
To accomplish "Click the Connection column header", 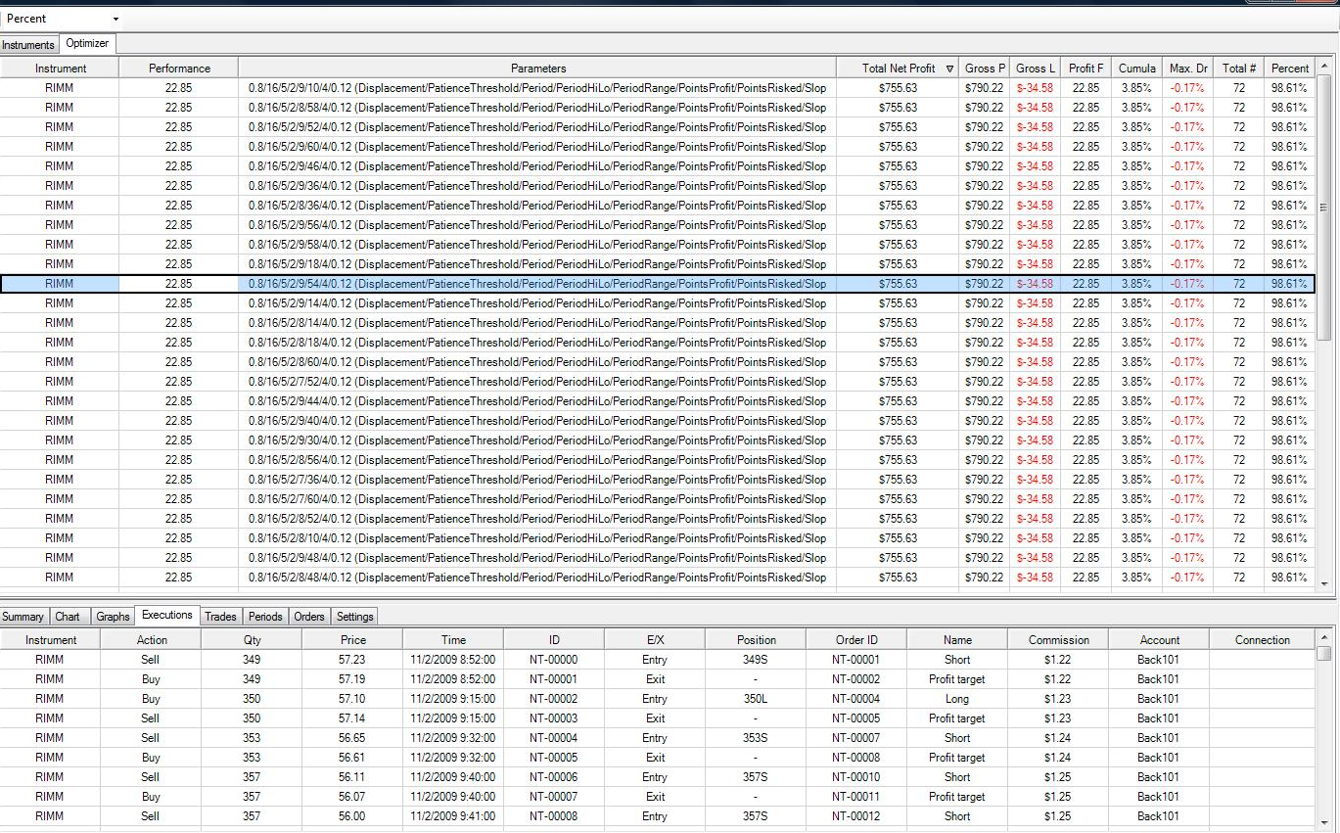I will point(1263,640).
